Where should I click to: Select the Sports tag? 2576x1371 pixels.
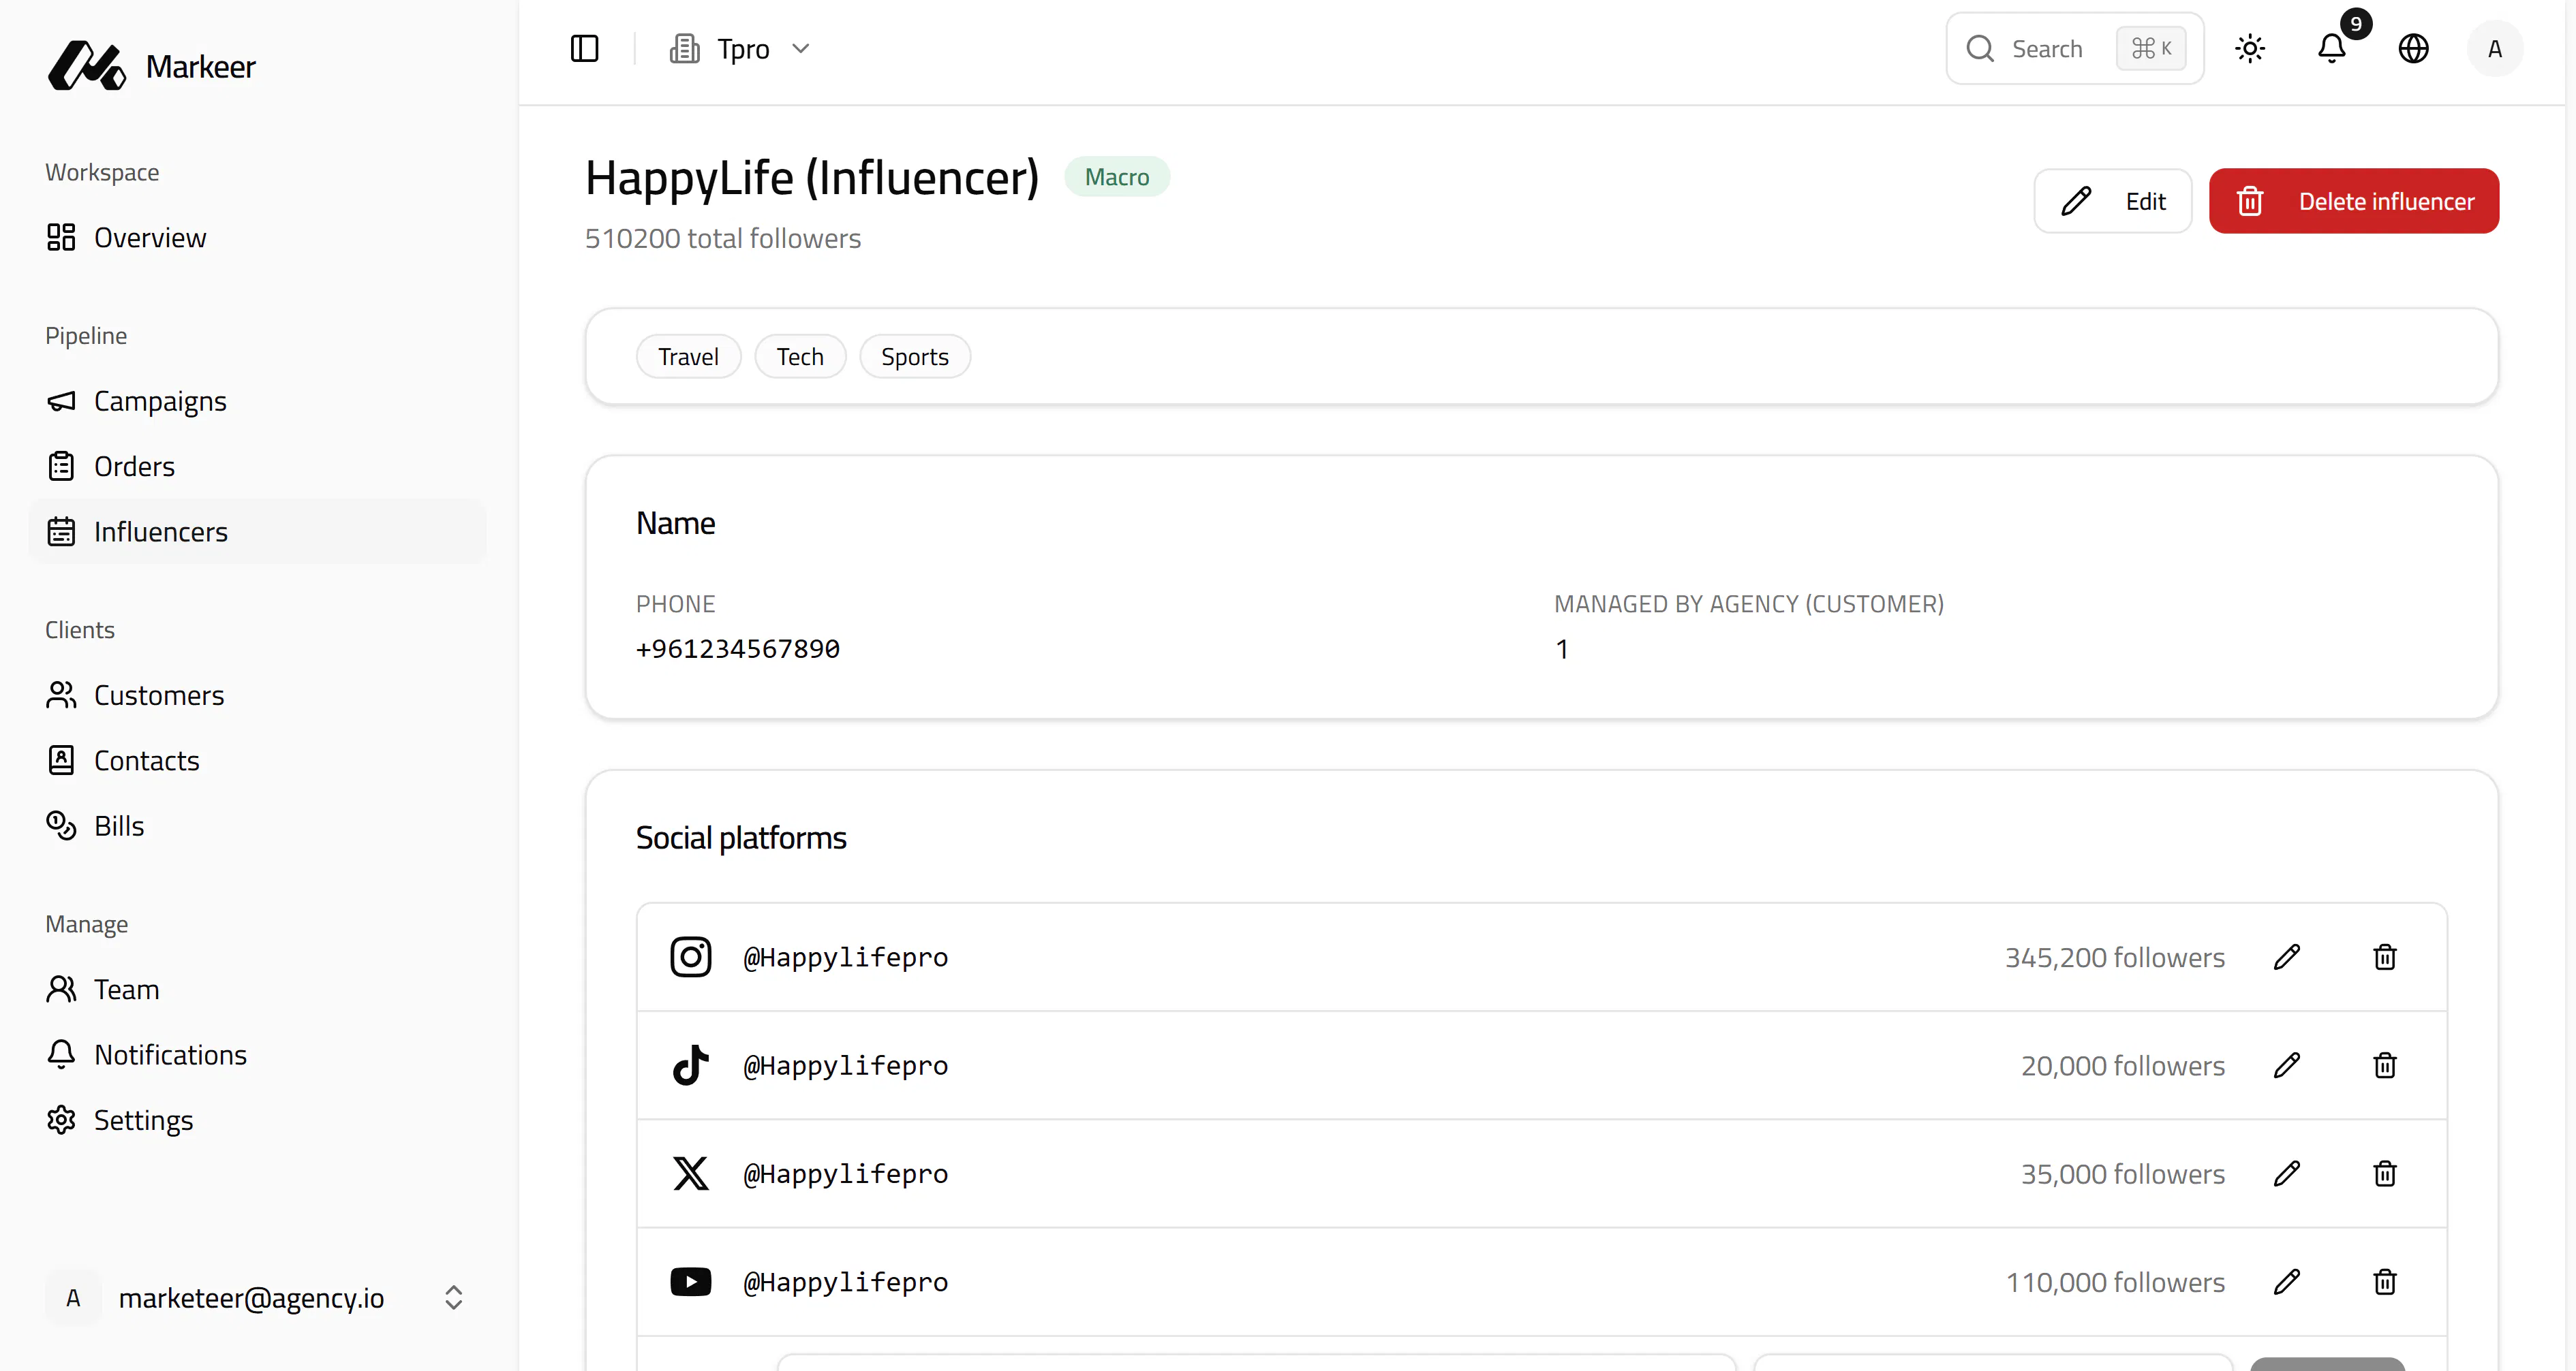click(x=915, y=357)
